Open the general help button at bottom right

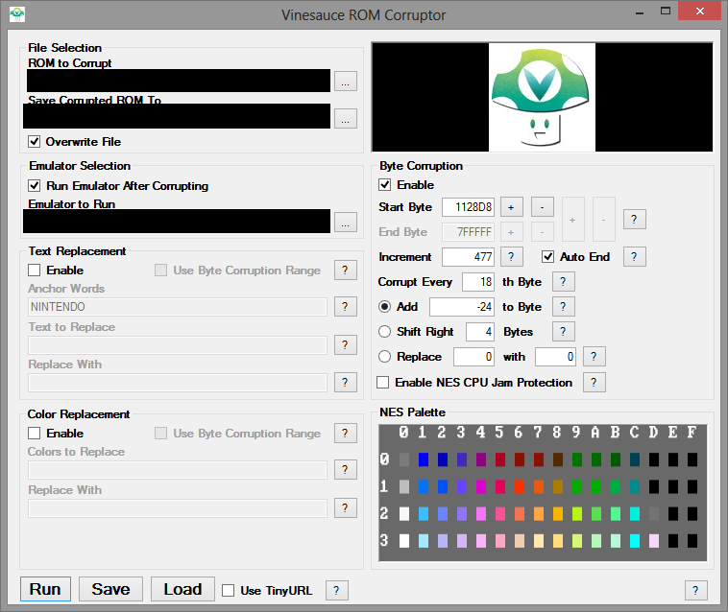pyautogui.click(x=696, y=590)
